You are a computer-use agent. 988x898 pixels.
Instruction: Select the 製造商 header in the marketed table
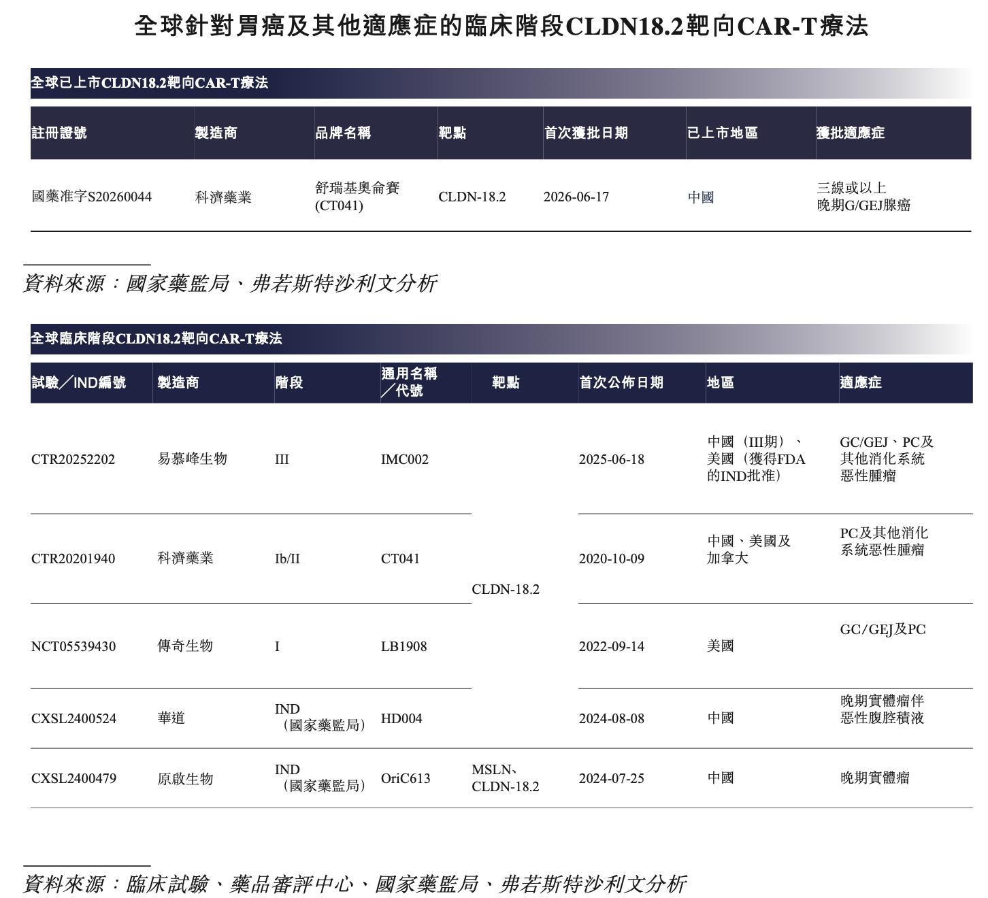[x=216, y=133]
